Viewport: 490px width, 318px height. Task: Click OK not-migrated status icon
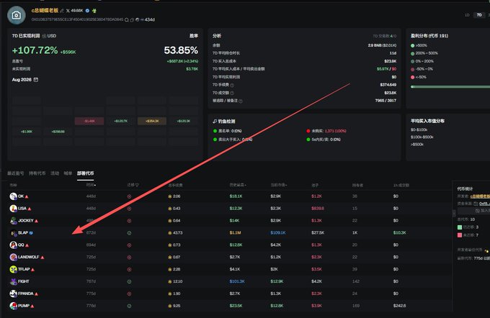point(129,196)
